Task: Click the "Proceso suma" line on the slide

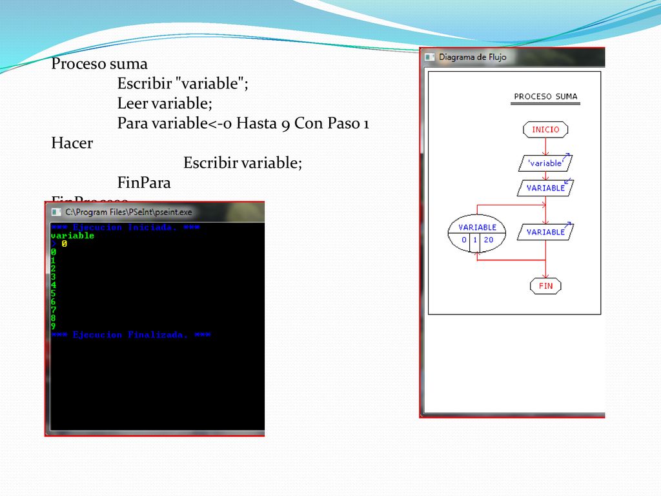Action: [99, 64]
